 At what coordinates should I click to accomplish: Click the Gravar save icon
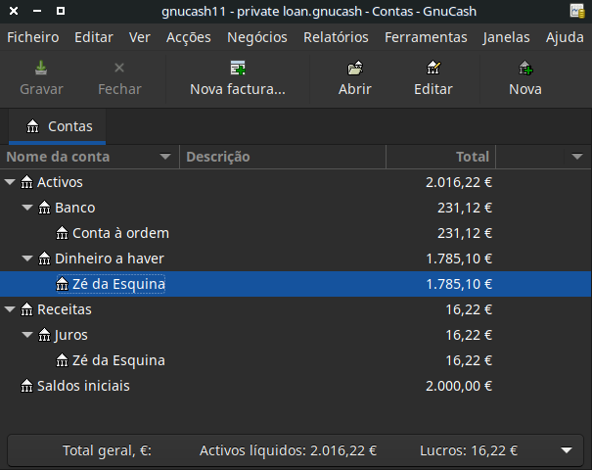coord(41,69)
